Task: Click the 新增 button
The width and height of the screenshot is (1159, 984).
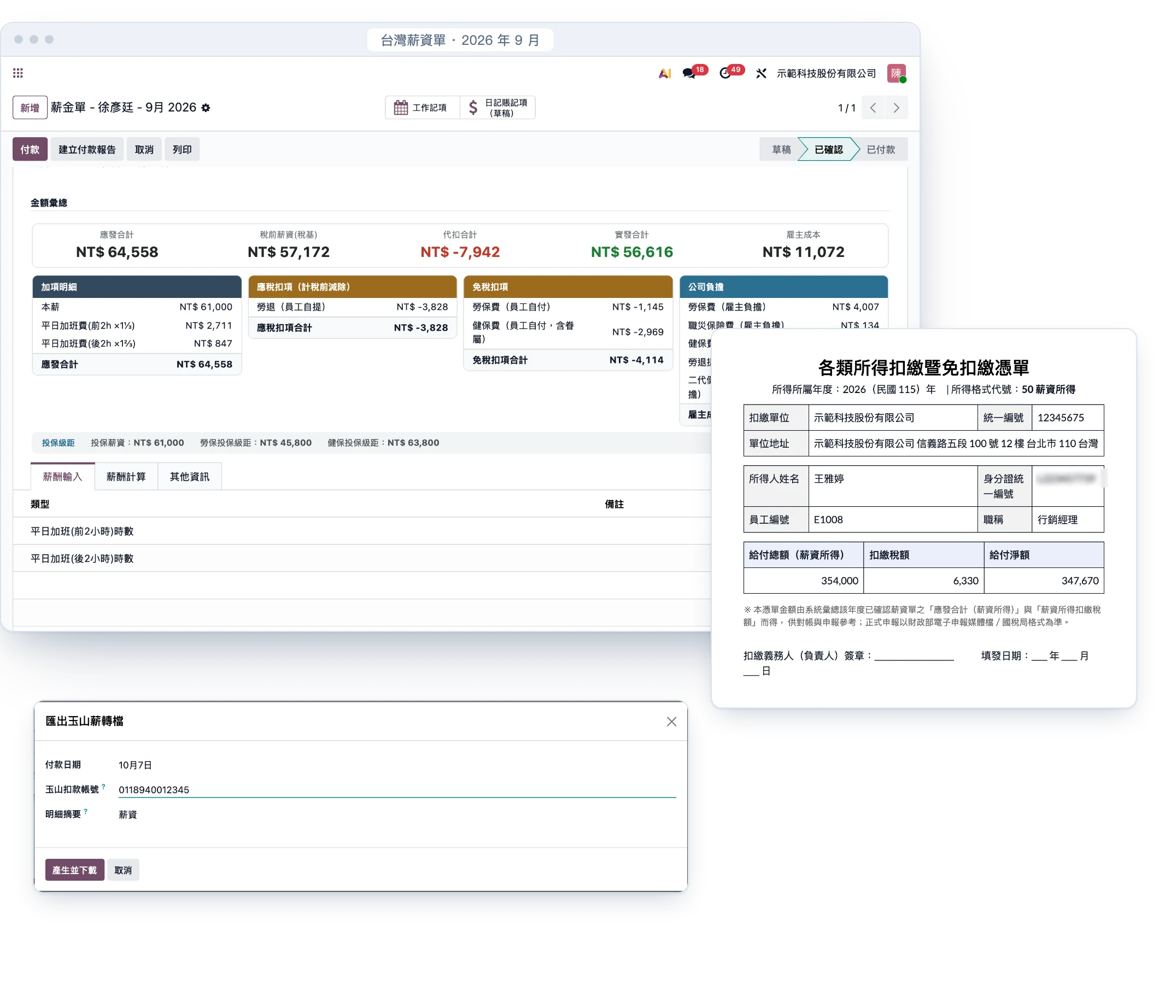Action: 30,108
